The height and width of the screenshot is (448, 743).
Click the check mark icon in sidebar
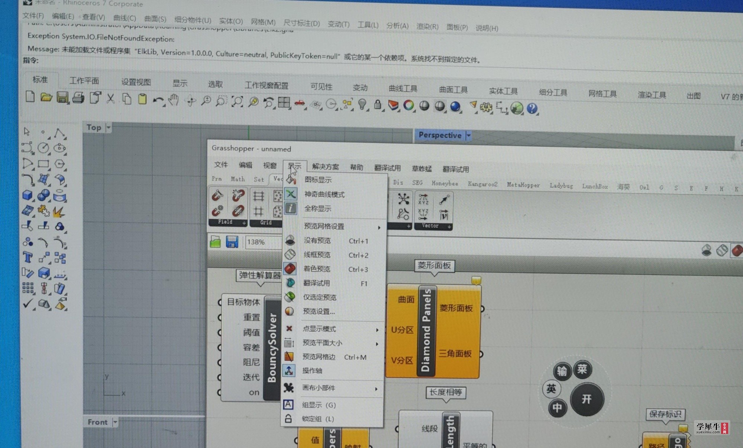click(28, 304)
